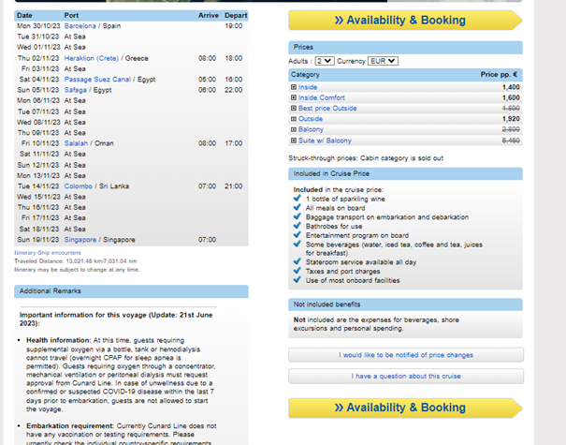Click the checkmark beside Taxes and port charges
This screenshot has width=566, height=445.
pos(298,271)
